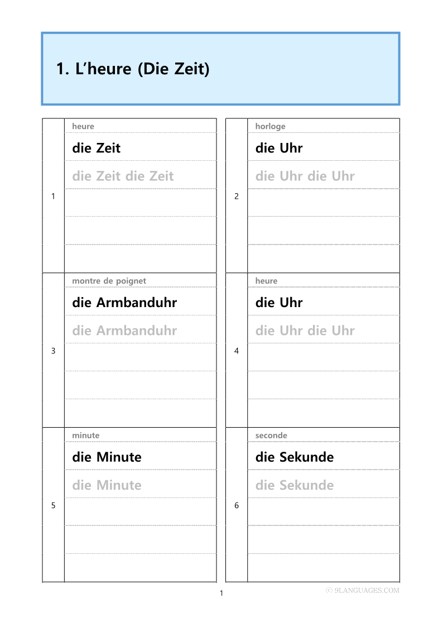This screenshot has width=443, height=627.
Task: Click card number 3 in the left column
Action: click(x=53, y=351)
